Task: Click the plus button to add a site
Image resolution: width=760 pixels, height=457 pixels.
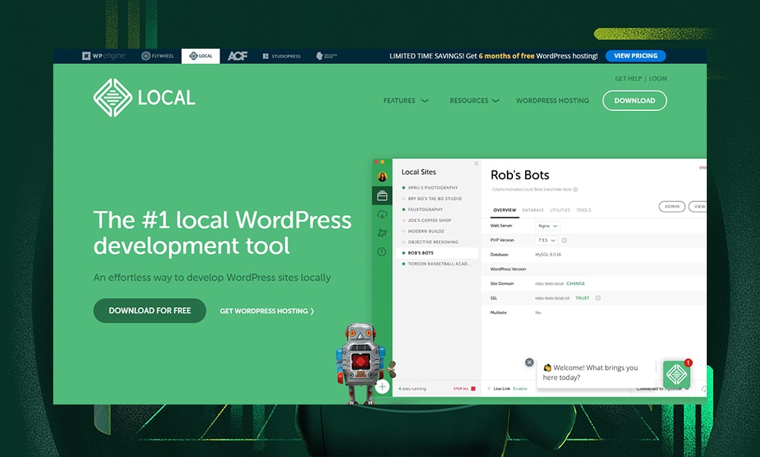Action: click(382, 386)
